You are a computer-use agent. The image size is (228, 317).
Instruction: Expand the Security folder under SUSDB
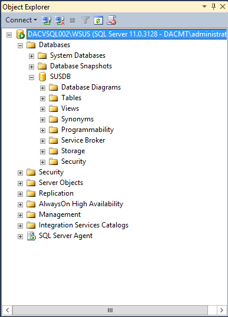(x=42, y=162)
